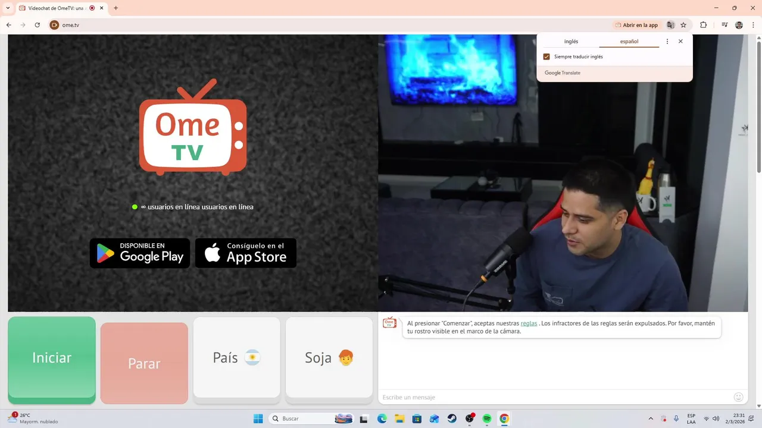This screenshot has width=762, height=428.
Task: Open the Chrome profile avatar
Action: click(x=739, y=25)
